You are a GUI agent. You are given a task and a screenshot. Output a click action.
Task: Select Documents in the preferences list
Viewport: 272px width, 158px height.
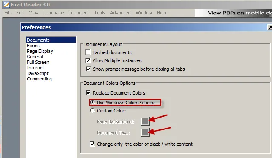51,40
